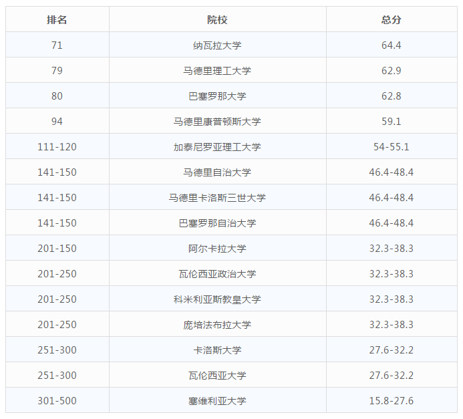Screen dimensions: 463x419
Task: Select the 塞维利亚大学 cell
Action: tap(217, 401)
